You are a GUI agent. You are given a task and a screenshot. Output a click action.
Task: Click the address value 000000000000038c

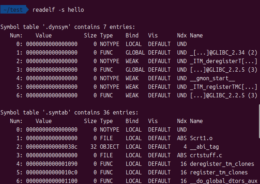[52, 147]
